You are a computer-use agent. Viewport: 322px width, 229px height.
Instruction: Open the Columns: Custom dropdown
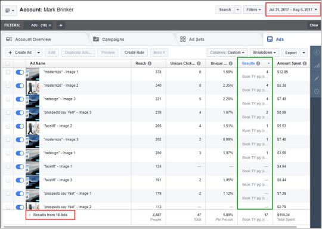227,53
